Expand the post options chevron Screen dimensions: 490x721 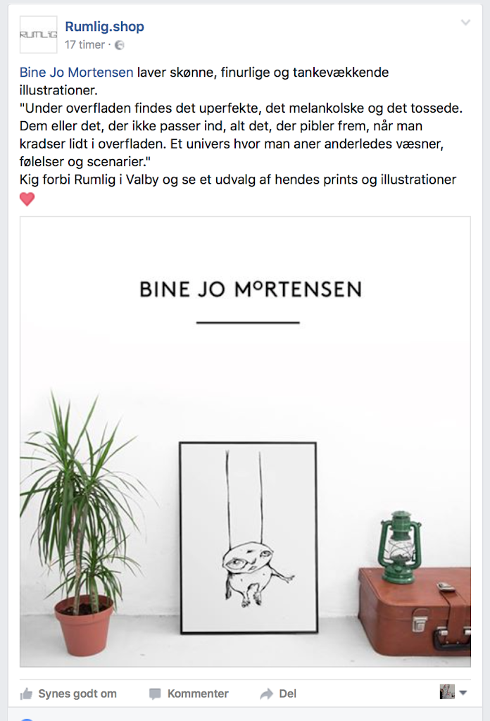[465, 23]
